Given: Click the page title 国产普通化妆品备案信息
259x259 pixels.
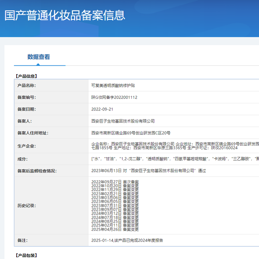Looking at the screenshot, I should coord(65,15).
